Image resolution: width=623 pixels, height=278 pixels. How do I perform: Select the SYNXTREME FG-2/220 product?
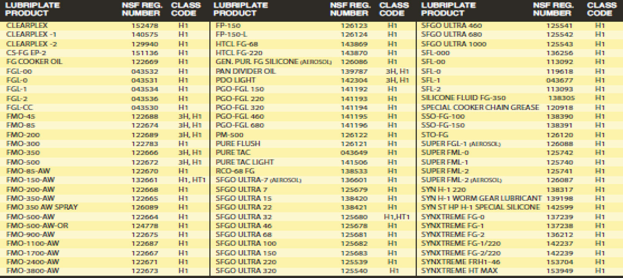(461, 253)
